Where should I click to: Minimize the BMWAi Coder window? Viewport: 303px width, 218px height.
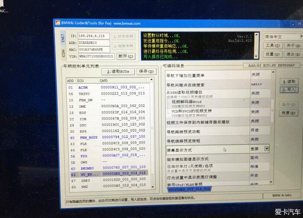tap(293, 24)
